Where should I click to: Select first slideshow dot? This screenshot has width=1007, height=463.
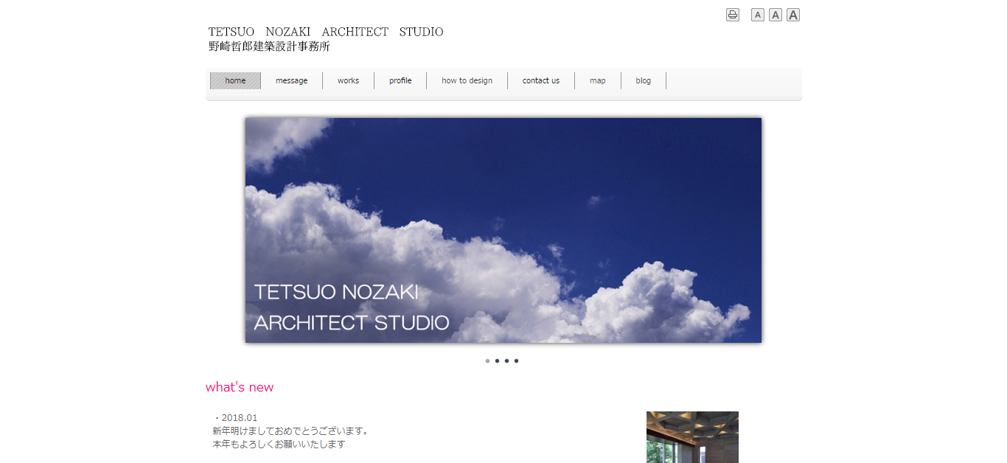point(487,361)
